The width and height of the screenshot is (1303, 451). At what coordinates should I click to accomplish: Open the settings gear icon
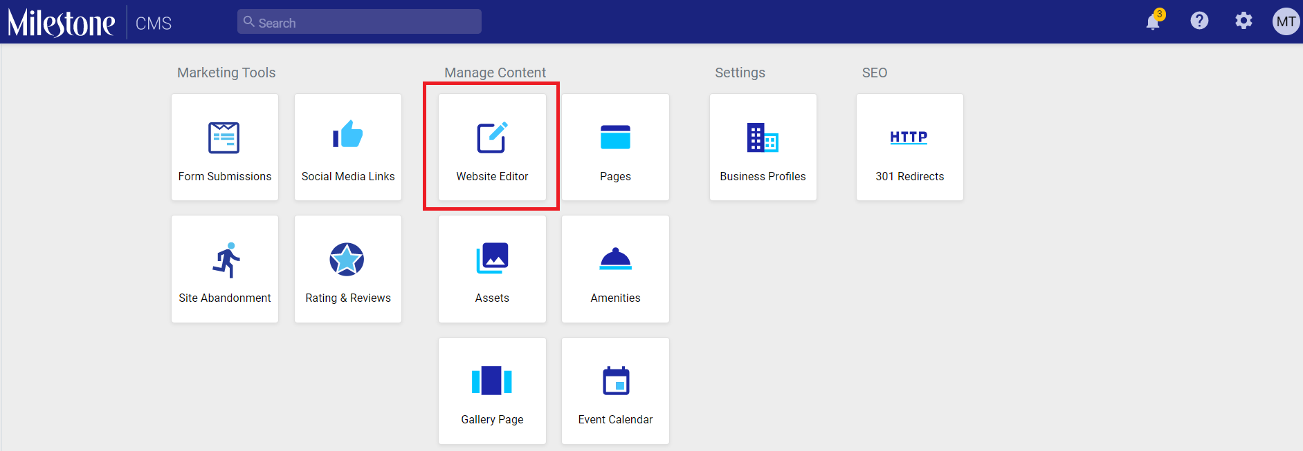click(x=1243, y=21)
